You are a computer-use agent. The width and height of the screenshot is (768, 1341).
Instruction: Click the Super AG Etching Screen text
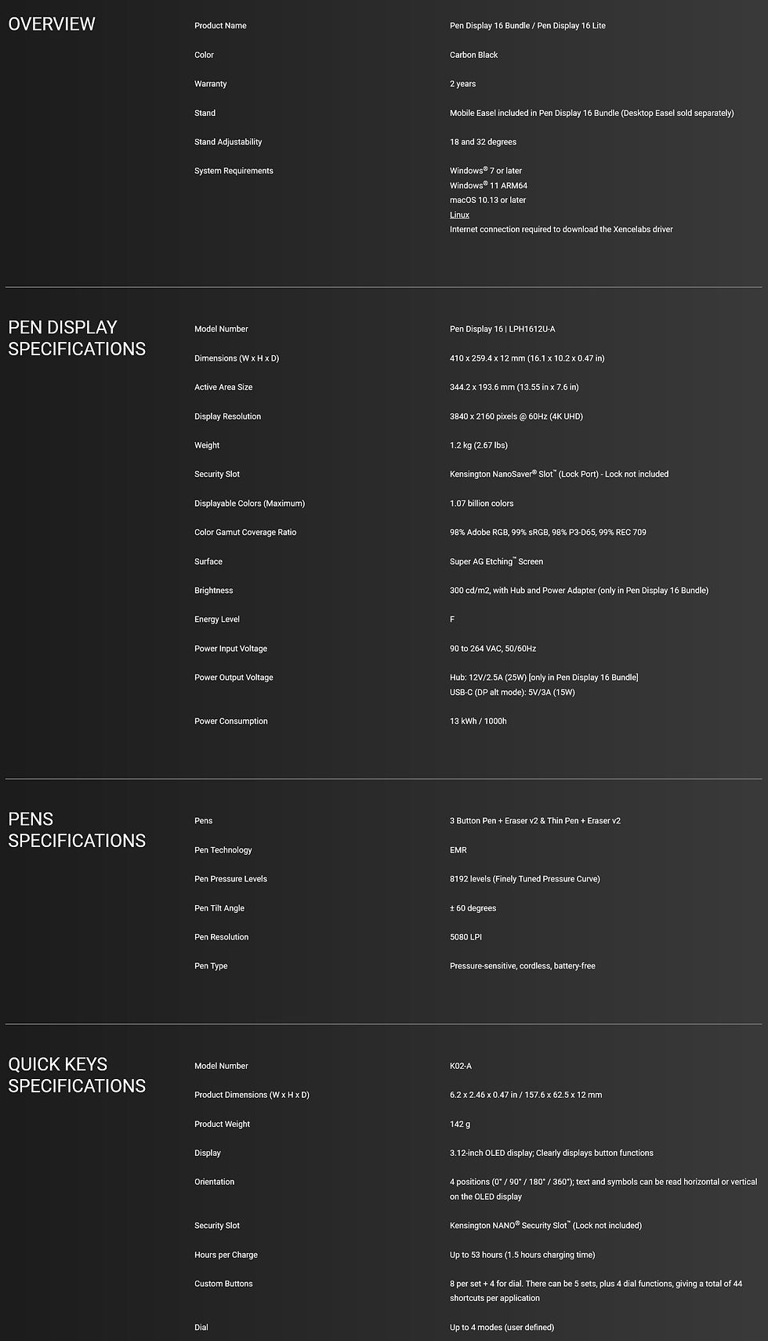496,561
